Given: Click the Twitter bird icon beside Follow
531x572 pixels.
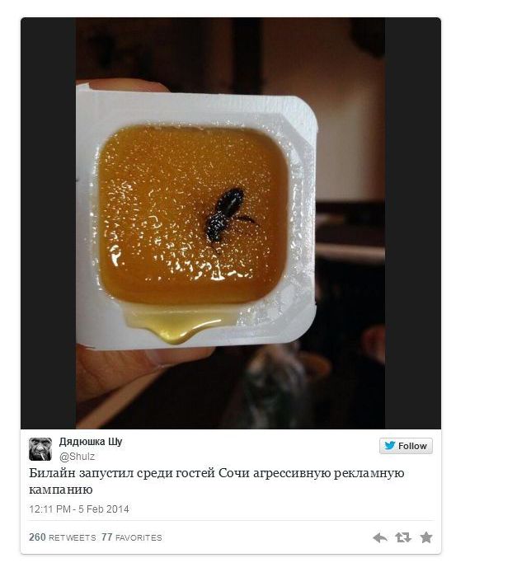Looking at the screenshot, I should click(389, 445).
